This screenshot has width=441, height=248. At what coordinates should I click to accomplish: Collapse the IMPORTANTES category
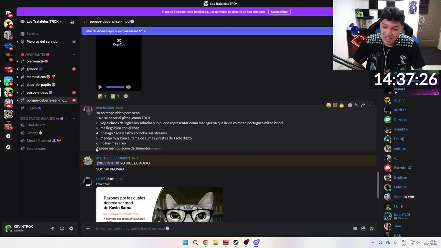click(x=37, y=54)
